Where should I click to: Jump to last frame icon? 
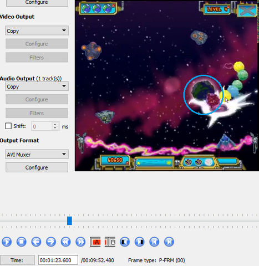pos(169,242)
